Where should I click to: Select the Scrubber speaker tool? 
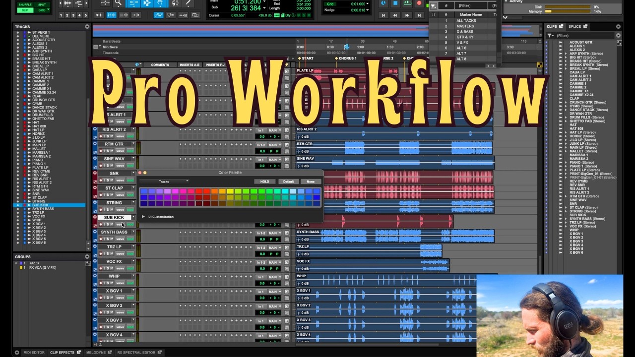click(x=175, y=3)
